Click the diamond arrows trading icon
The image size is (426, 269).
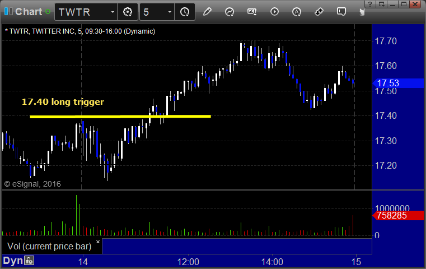point(319,12)
